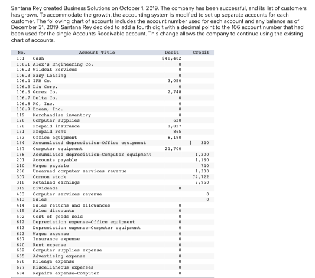Select 'Accumulated depreciation—Computer equipment' title
This screenshot has width=315, height=278.
click(x=92, y=155)
